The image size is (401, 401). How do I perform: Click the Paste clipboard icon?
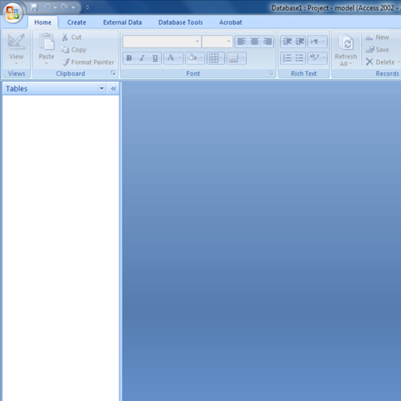[47, 42]
